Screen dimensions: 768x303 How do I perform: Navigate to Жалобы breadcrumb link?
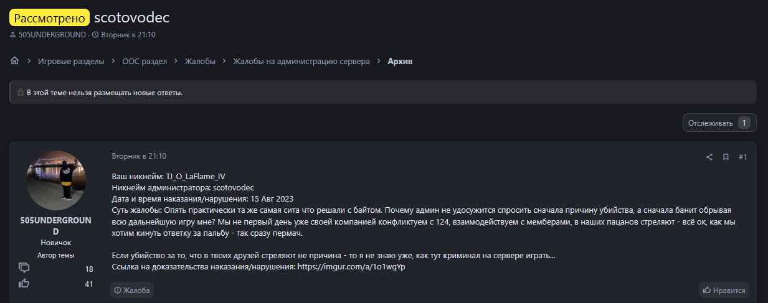pyautogui.click(x=200, y=61)
